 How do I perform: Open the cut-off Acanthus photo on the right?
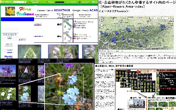90,51
